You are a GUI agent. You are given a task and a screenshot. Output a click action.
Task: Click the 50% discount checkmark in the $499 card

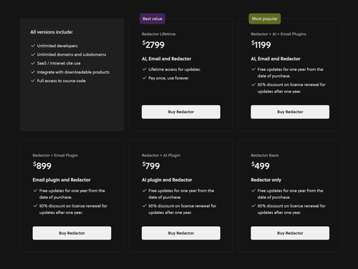coord(253,205)
